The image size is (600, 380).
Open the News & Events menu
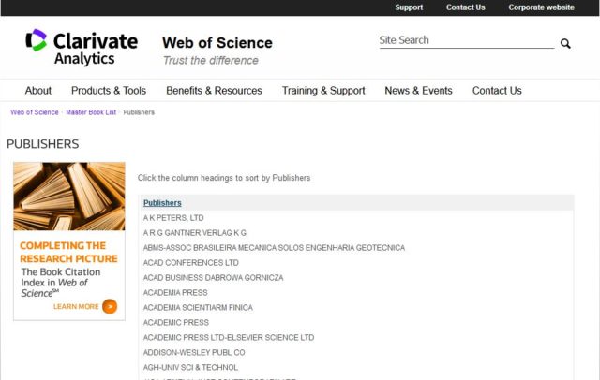(x=418, y=91)
